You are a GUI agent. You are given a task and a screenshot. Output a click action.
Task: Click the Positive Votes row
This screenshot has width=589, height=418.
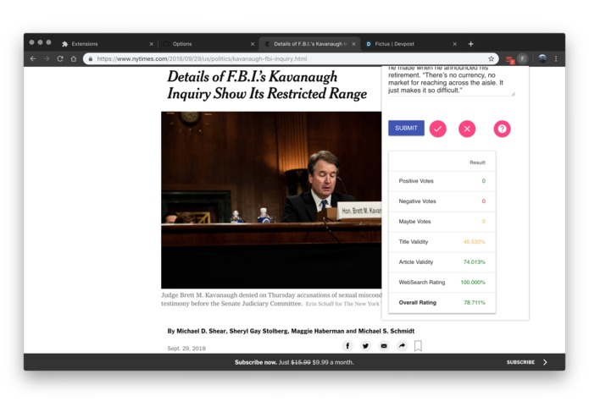[x=442, y=181]
